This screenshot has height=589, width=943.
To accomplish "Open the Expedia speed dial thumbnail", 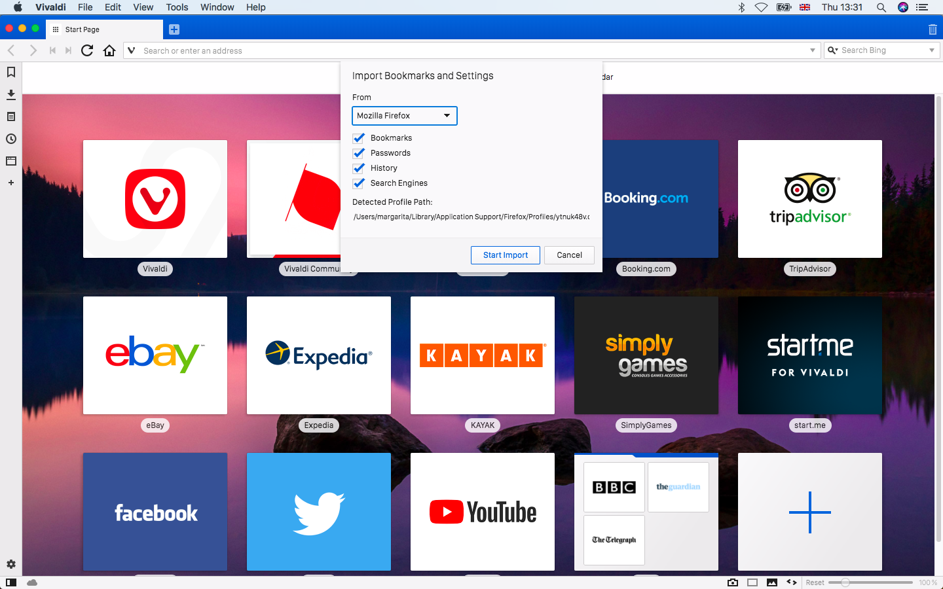I will [x=319, y=355].
